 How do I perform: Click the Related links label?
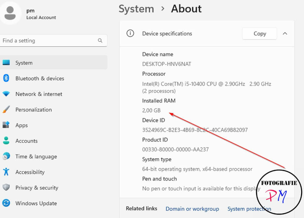click(142, 209)
